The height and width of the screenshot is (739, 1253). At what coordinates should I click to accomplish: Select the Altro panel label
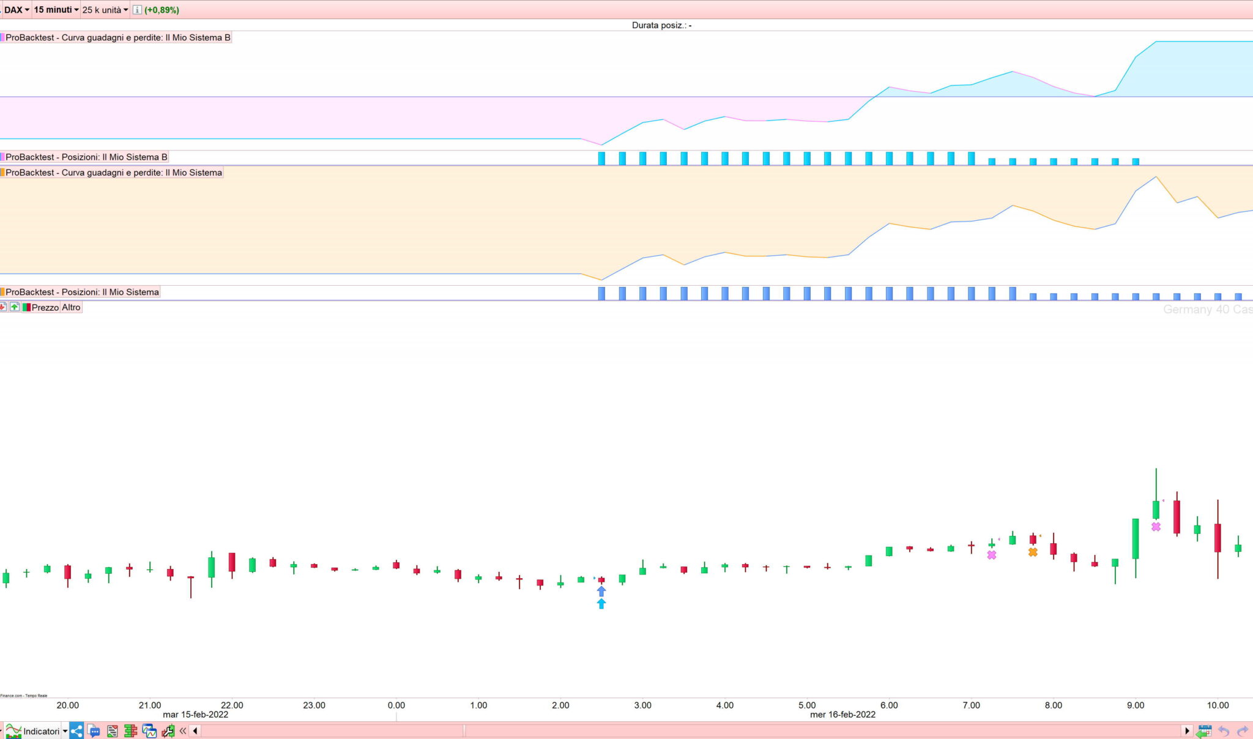[x=71, y=307]
